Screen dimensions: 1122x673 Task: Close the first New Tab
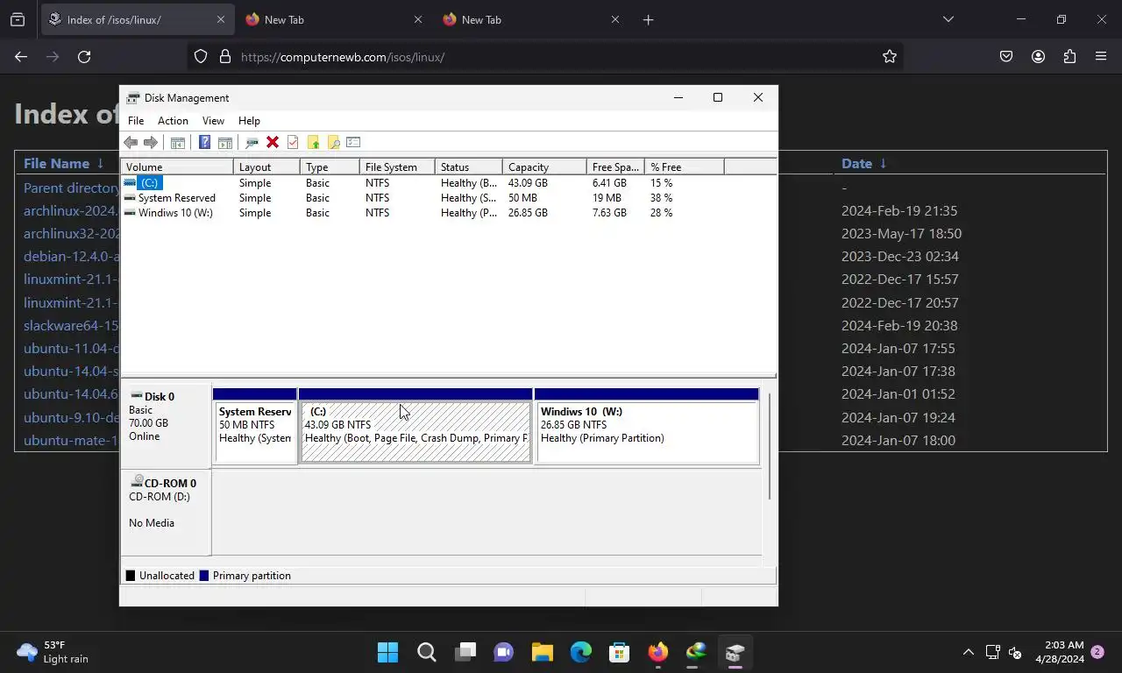[x=417, y=19]
